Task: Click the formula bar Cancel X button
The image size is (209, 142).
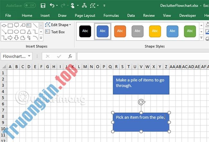Action: pos(48,56)
